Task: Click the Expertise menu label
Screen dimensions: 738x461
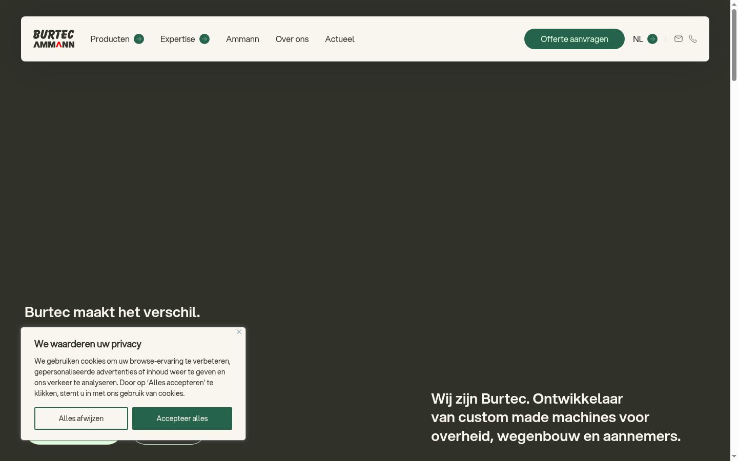Action: click(x=177, y=39)
